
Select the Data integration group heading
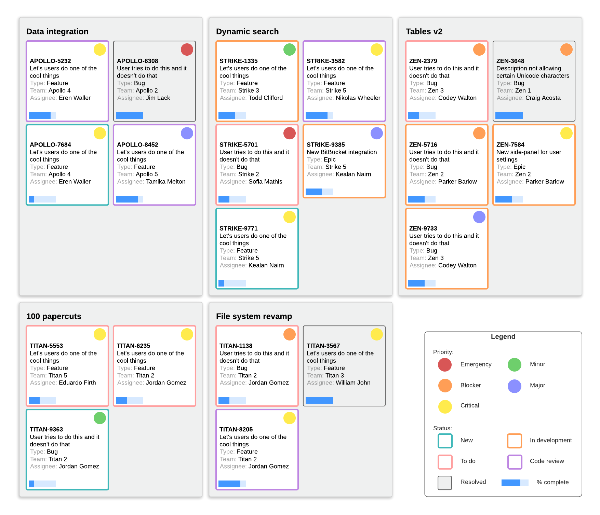[x=57, y=31]
